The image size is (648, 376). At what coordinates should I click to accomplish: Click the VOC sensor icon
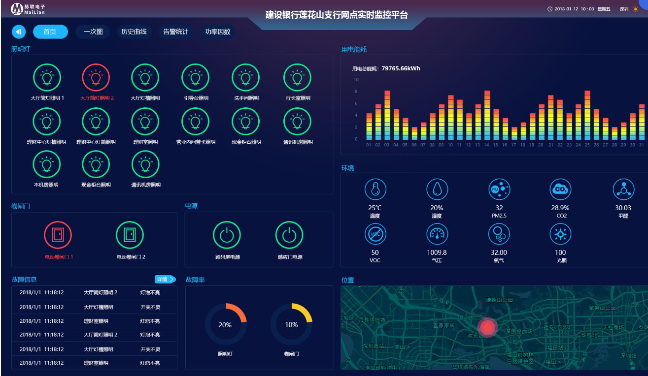pos(375,234)
